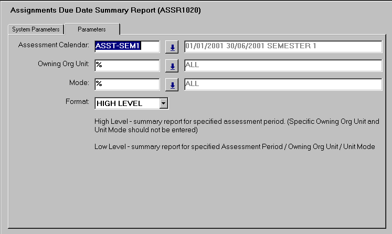Click the Owning Org Unit ALL description box
The image size is (392, 234).
(x=282, y=66)
